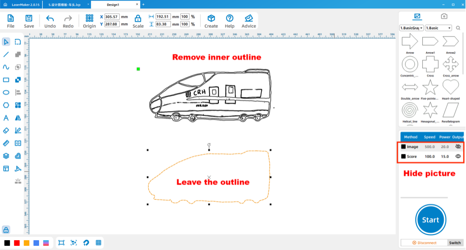Close the Design1 tab
The image size is (466, 250).
click(x=137, y=5)
